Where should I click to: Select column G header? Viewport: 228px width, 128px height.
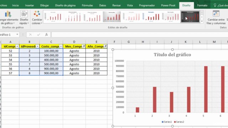[x=129, y=42]
